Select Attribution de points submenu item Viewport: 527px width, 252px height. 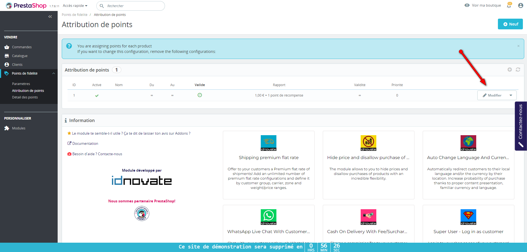pyautogui.click(x=28, y=91)
